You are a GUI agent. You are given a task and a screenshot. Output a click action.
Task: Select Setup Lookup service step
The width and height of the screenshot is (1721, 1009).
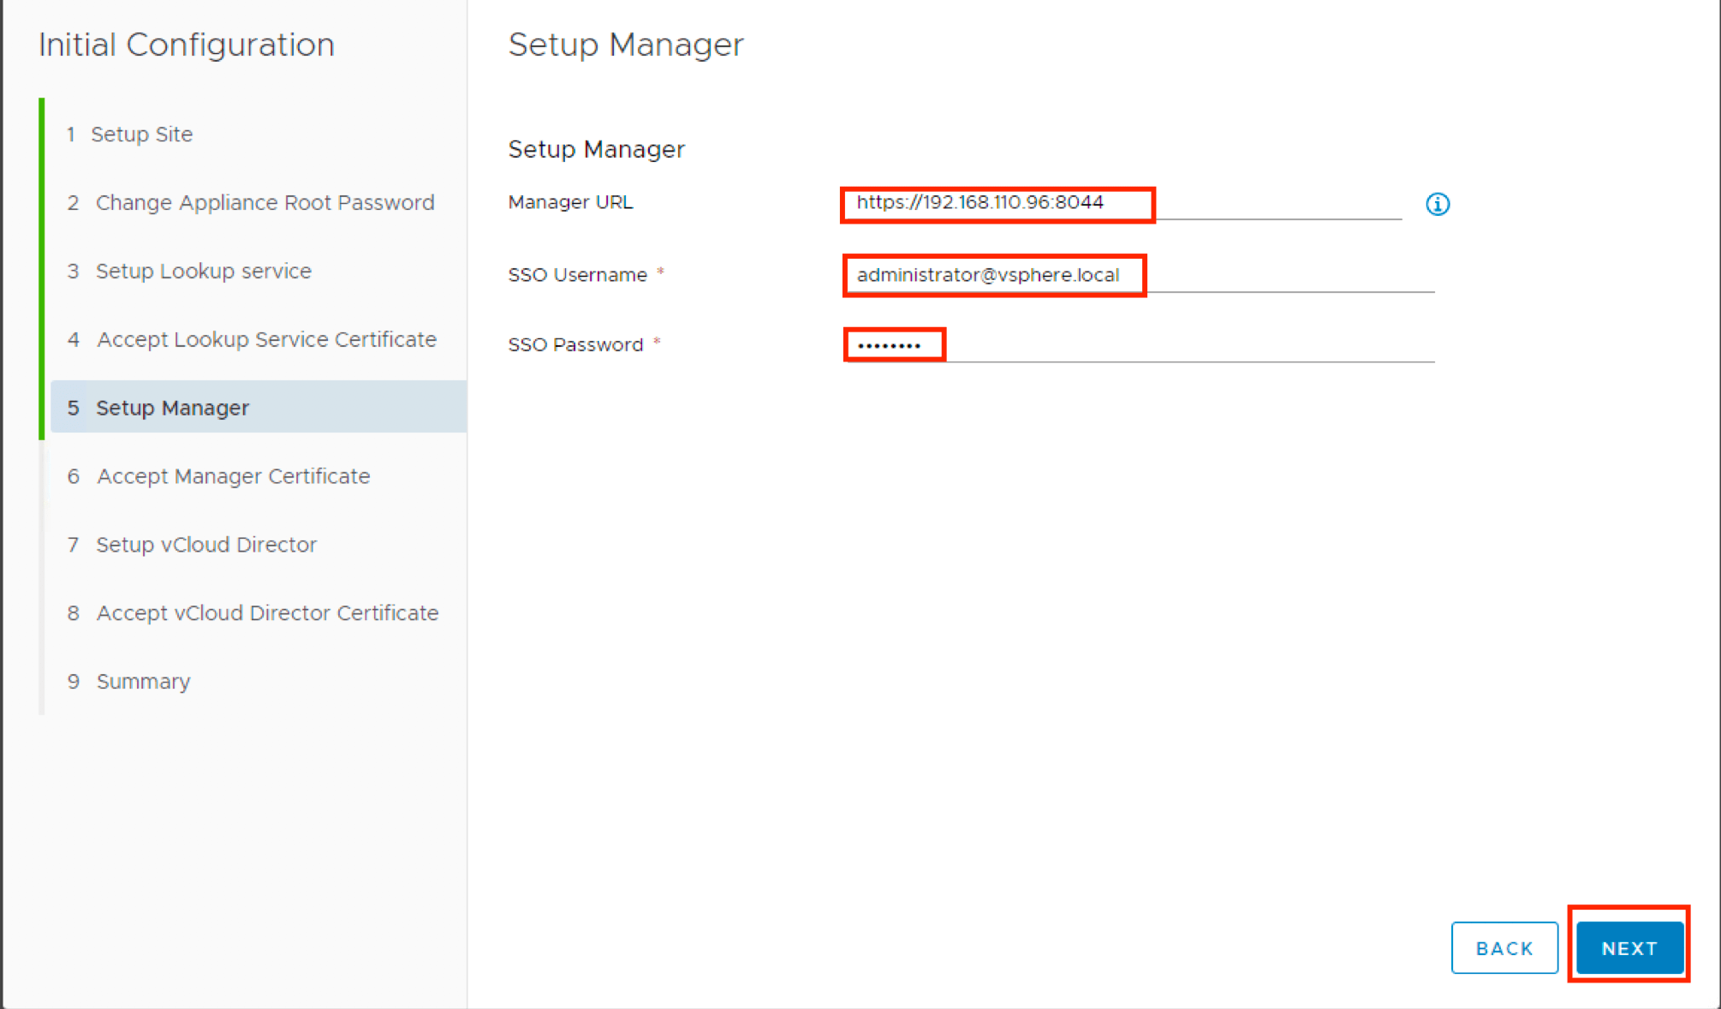[203, 272]
